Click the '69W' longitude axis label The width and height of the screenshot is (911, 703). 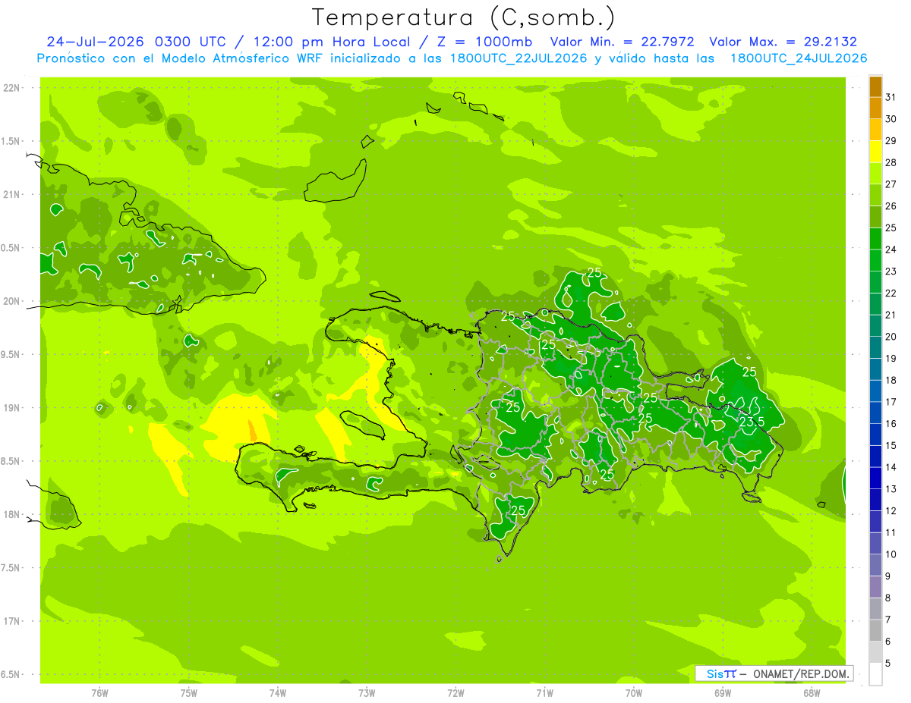(723, 693)
